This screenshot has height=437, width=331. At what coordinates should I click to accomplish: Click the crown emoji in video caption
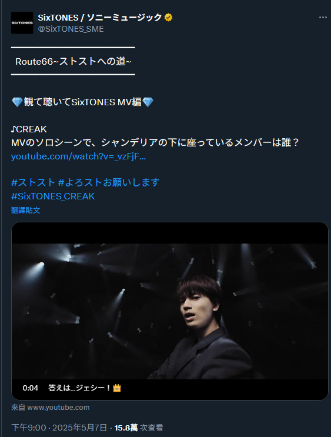[x=117, y=388]
